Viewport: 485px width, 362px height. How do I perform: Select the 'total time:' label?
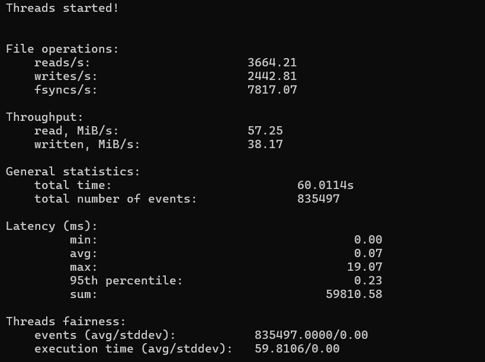point(73,185)
